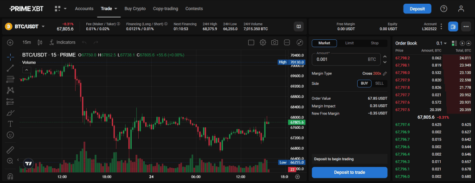The width and height of the screenshot is (475, 183).
Task: Open time axis settings gear
Action: [297, 177]
